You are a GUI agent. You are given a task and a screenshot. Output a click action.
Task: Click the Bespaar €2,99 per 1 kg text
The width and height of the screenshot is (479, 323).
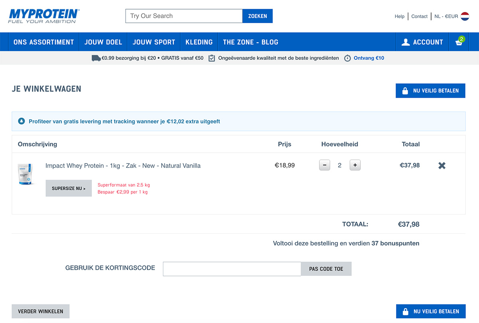[123, 192]
